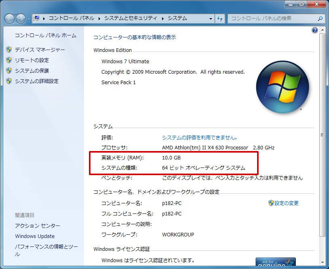Click the scrollbar up arrow
The image size is (329, 269).
pyautogui.click(x=322, y=30)
